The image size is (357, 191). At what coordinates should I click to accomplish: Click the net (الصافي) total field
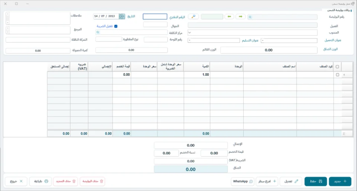pos(191,169)
